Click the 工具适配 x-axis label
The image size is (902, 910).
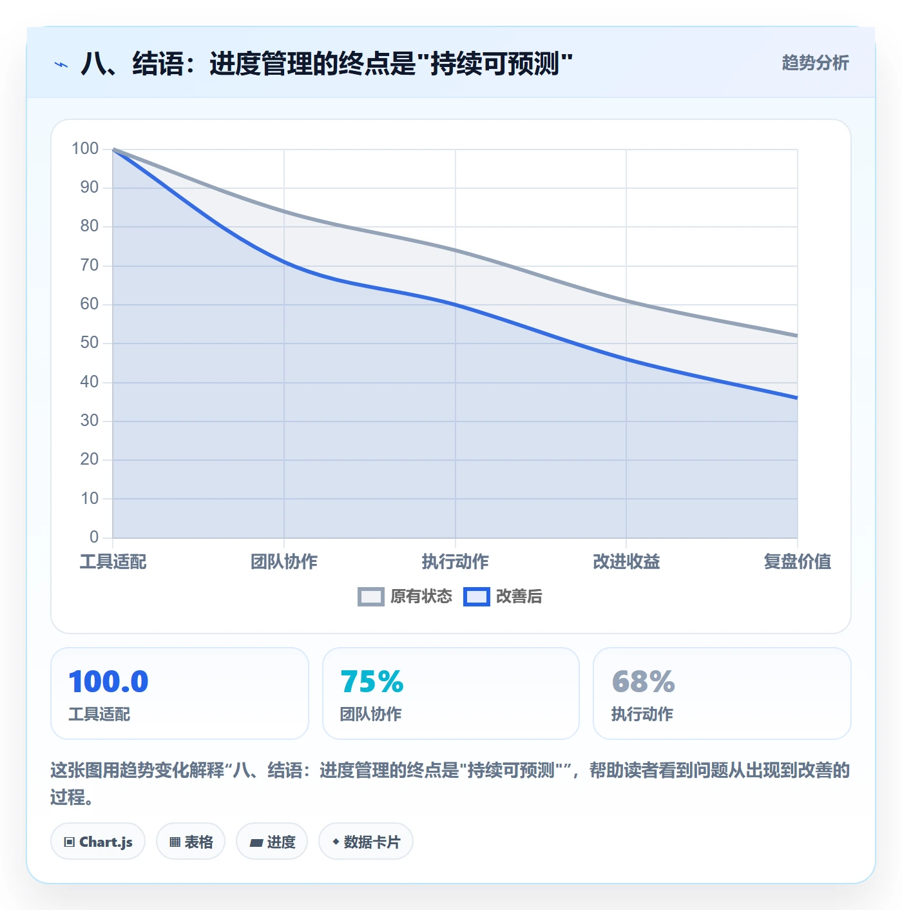pyautogui.click(x=113, y=562)
